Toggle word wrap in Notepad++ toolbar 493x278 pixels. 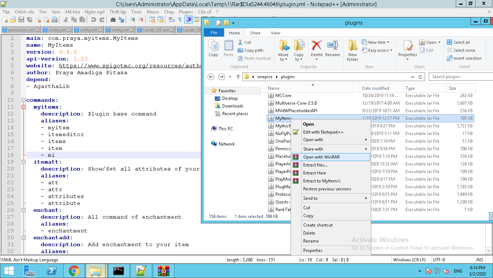coord(172,20)
